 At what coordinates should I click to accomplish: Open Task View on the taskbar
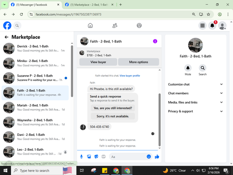click(x=82, y=170)
